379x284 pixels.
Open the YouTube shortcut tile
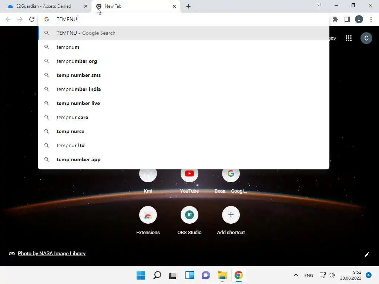pos(189,180)
